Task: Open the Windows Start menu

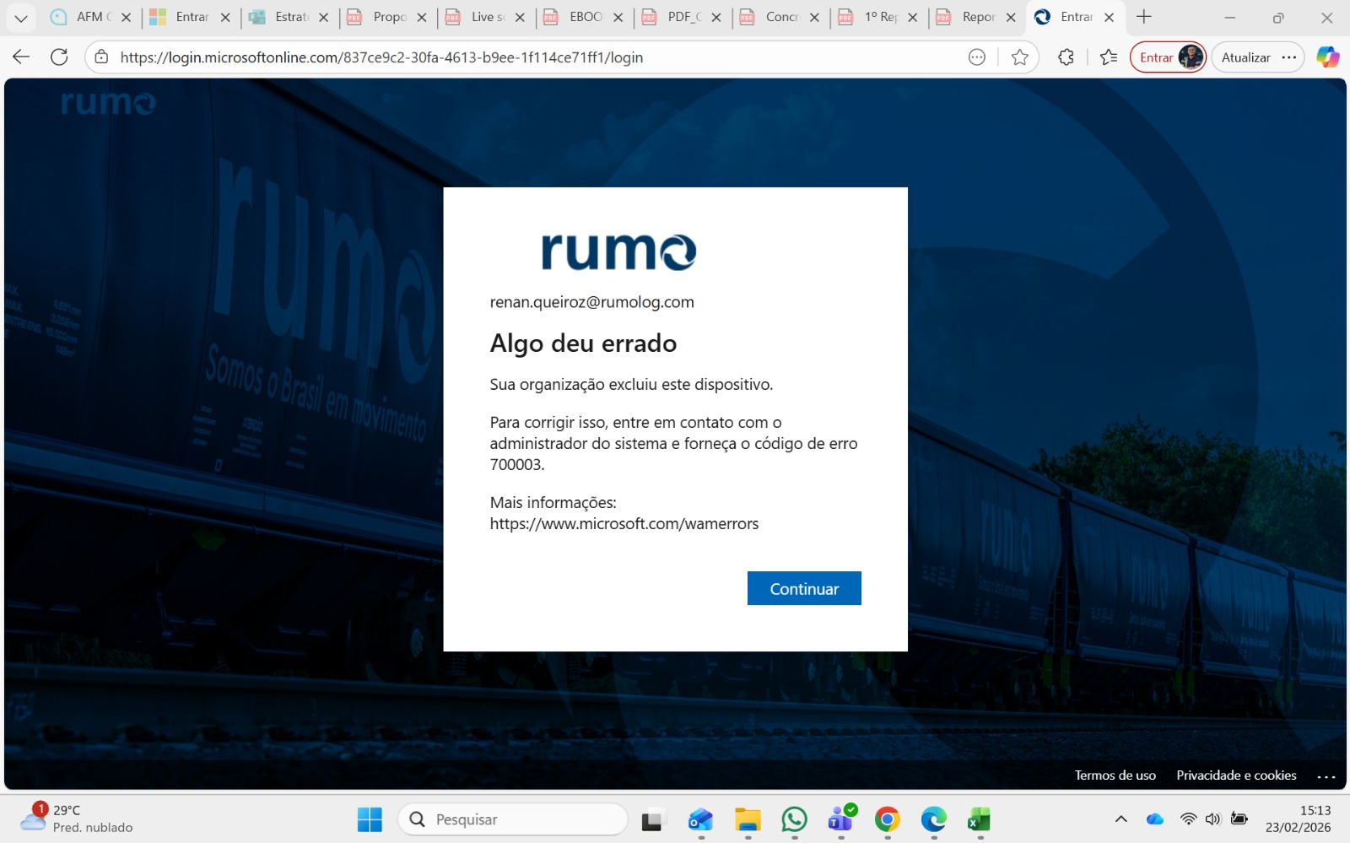Action: click(x=370, y=819)
